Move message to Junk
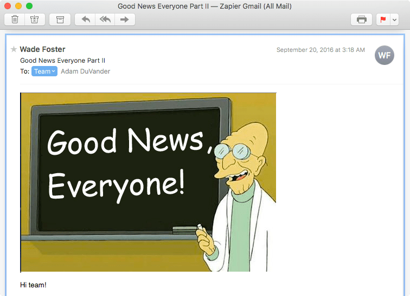Image resolution: width=410 pixels, height=296 pixels. coord(35,19)
